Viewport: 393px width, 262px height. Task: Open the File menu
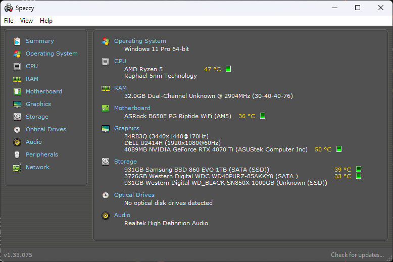pos(9,21)
